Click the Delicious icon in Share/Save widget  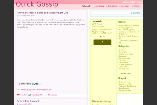pos(35,84)
